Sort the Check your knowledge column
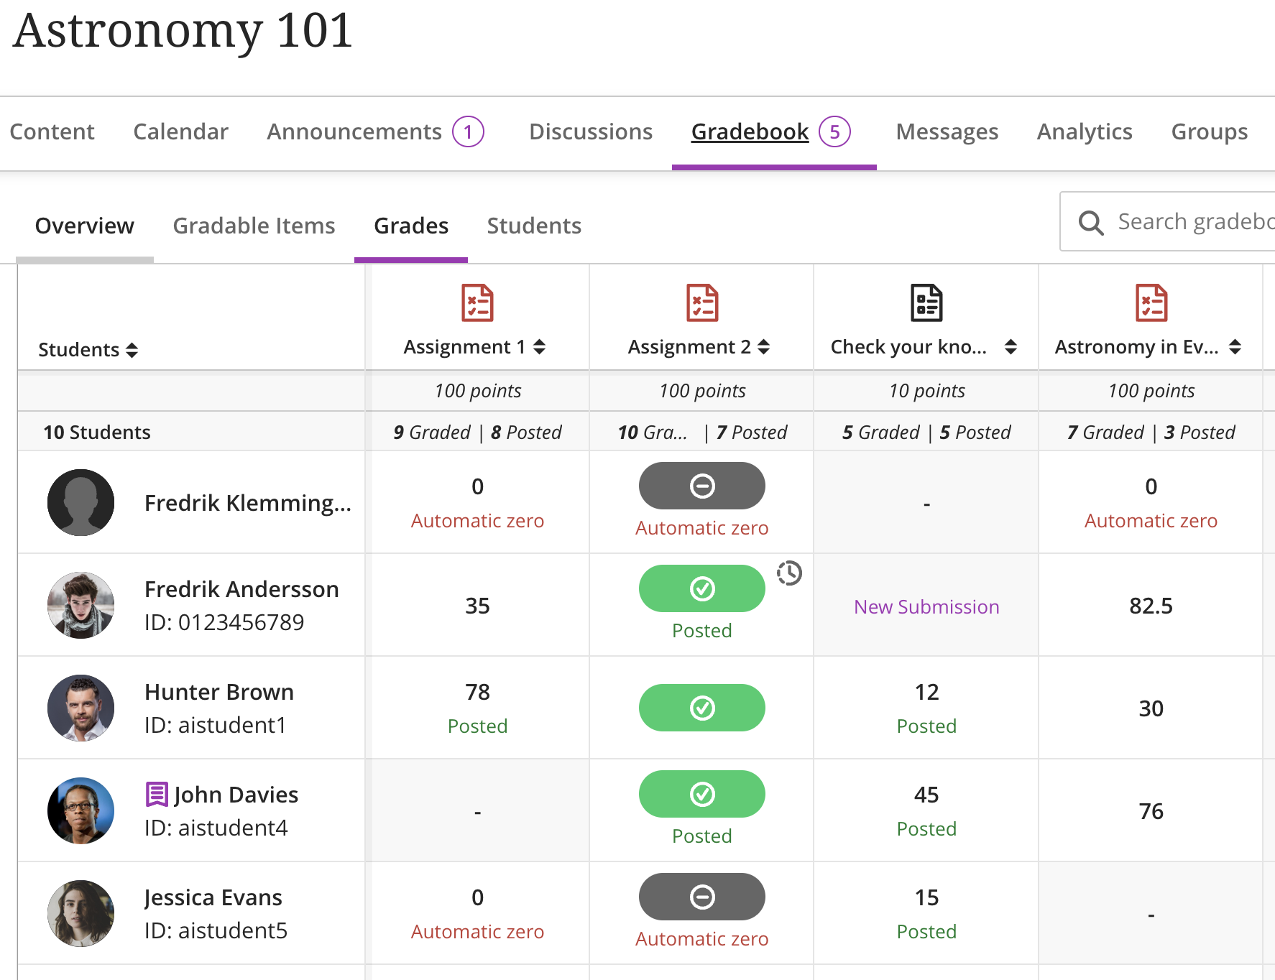 tap(1012, 346)
